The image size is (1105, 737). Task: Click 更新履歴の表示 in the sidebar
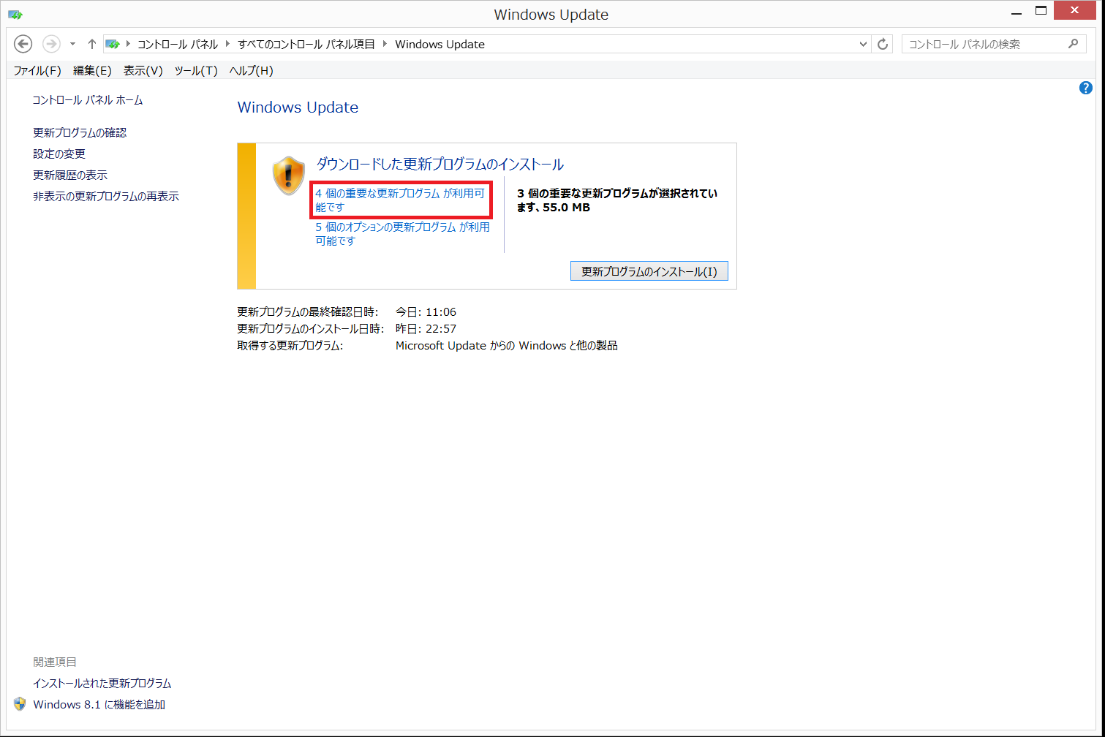(x=70, y=175)
